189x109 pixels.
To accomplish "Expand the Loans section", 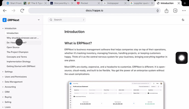I will pyautogui.click(x=3, y=107).
